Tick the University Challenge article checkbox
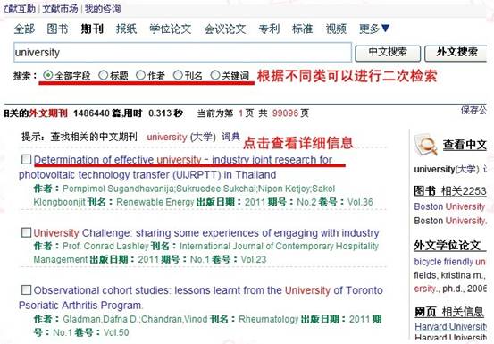This screenshot has height=344, width=494. 27,232
